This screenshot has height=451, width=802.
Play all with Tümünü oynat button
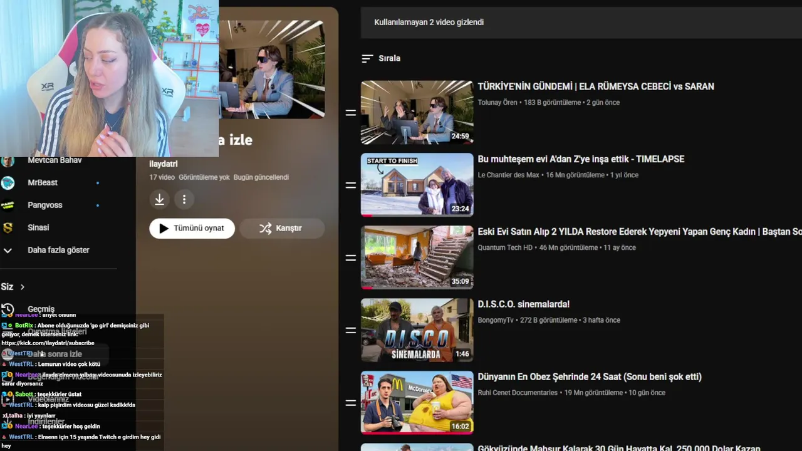pyautogui.click(x=192, y=228)
